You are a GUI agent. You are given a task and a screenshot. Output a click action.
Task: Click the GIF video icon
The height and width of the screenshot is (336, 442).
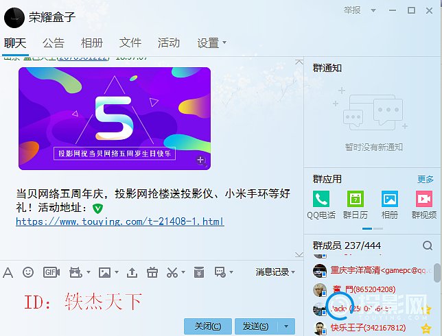click(51, 272)
